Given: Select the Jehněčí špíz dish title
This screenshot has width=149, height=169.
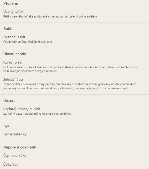Looking at the screenshot, I should (13, 79).
